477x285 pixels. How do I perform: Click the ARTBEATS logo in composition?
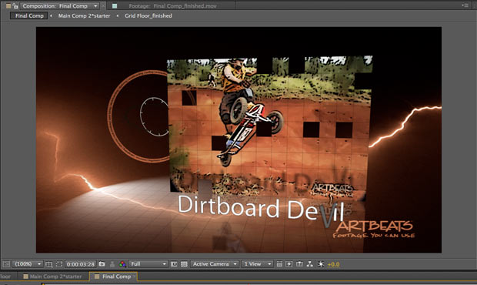coord(374,230)
